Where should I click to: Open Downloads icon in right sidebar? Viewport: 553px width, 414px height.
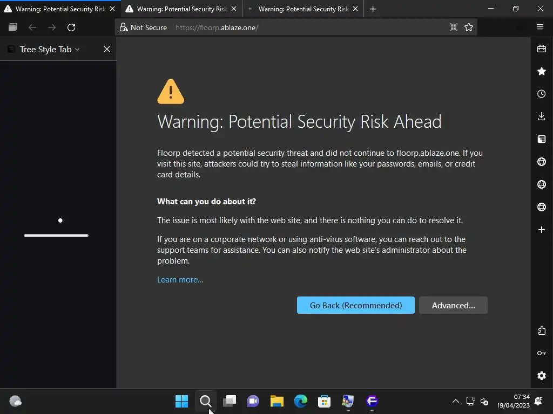(541, 116)
